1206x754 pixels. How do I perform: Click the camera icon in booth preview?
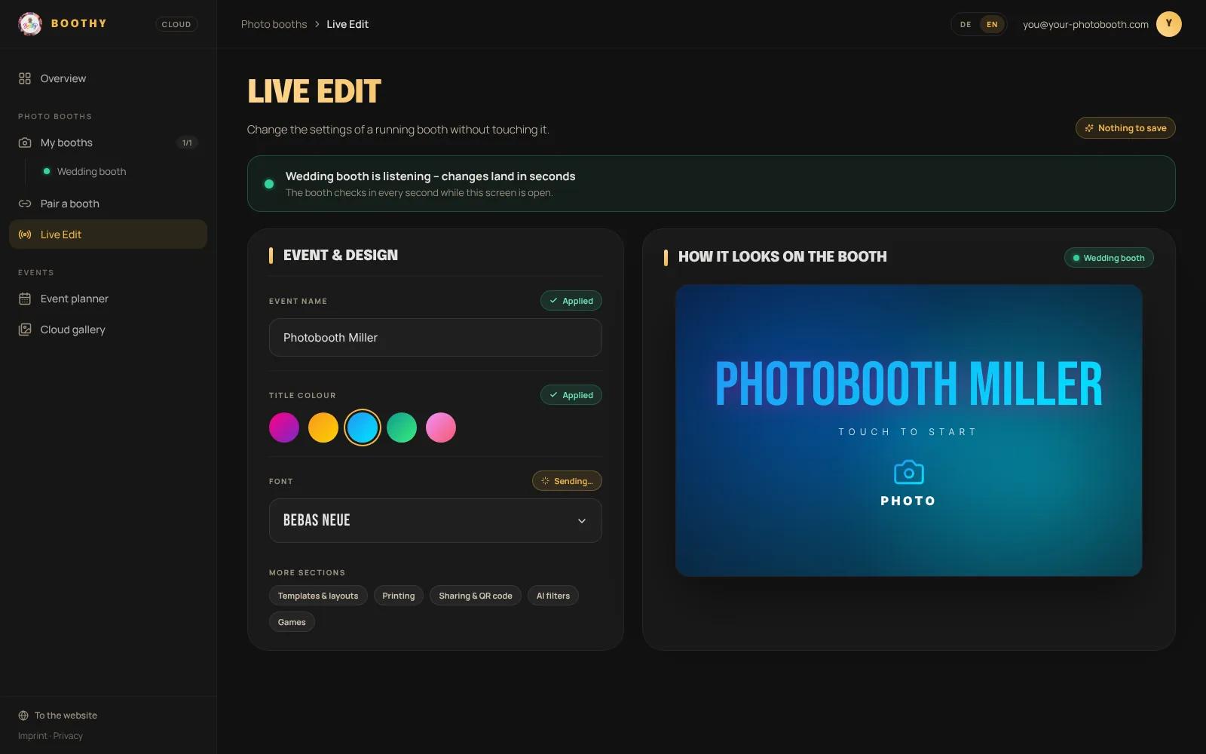tap(909, 473)
